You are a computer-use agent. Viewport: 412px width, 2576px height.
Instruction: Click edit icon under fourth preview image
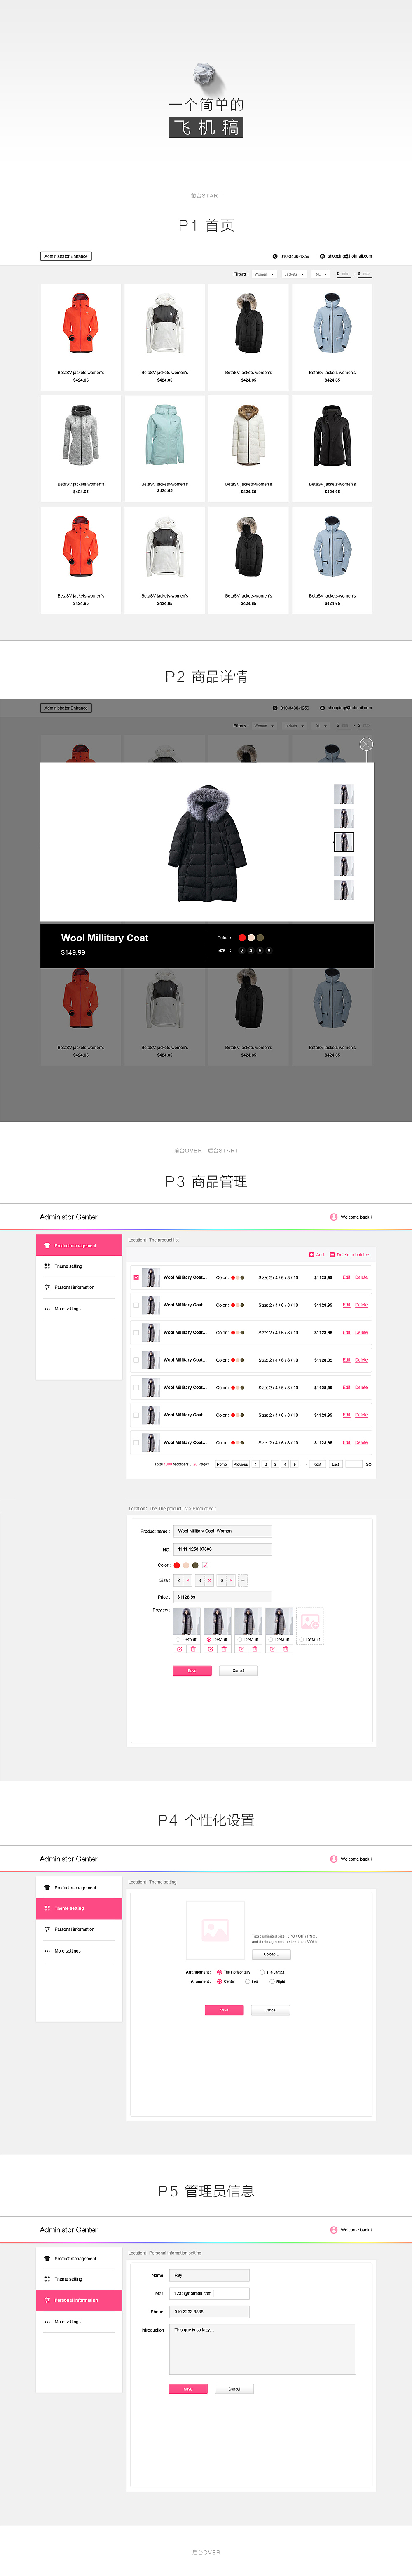pyautogui.click(x=272, y=1649)
